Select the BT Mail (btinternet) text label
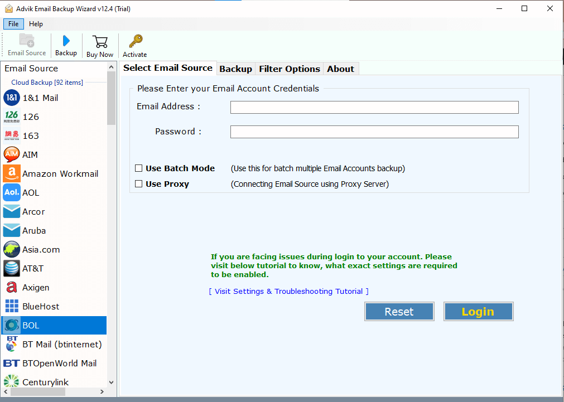 click(62, 345)
